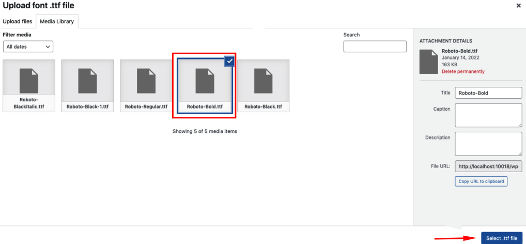The width and height of the screenshot is (526, 244).
Task: Click the Showing 5 of 5 media items text
Action: coord(205,132)
